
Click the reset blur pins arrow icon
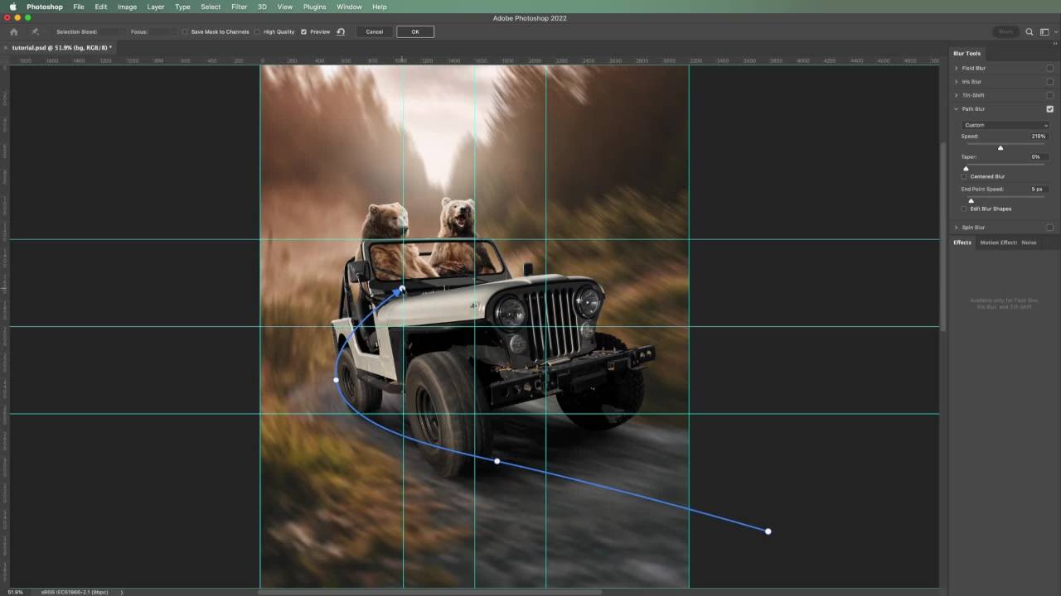341,31
